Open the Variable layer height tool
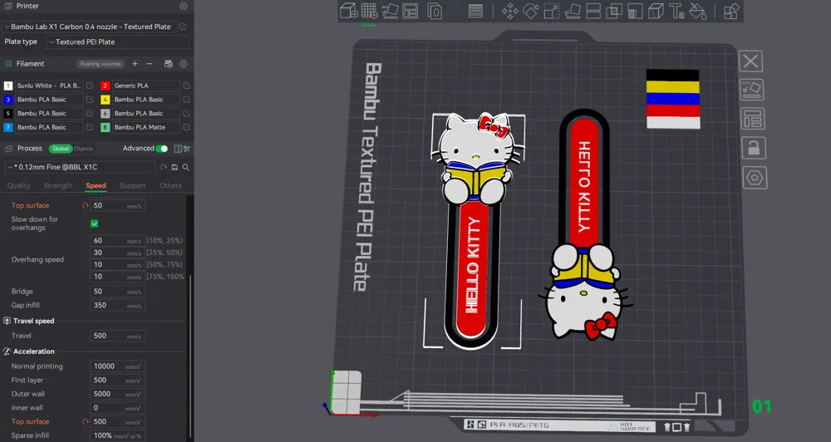This screenshot has height=442, width=831. point(475,11)
